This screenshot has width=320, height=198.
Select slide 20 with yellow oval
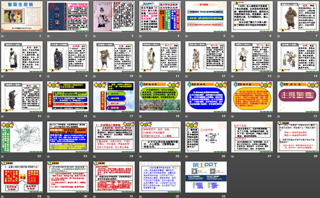pos(252,97)
